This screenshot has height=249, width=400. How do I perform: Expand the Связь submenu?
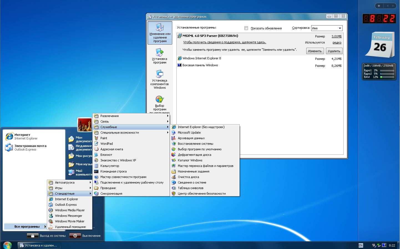(131, 121)
